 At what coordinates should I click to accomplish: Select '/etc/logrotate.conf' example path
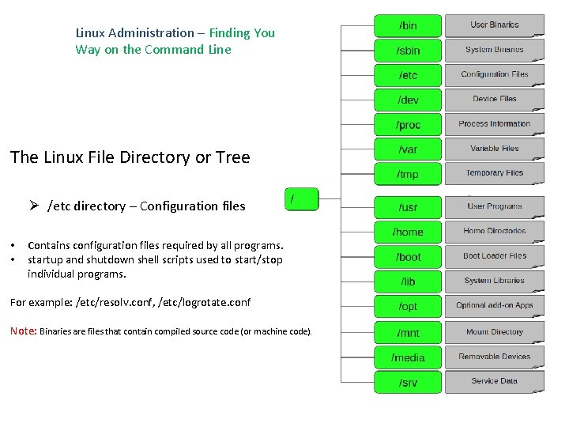(205, 302)
